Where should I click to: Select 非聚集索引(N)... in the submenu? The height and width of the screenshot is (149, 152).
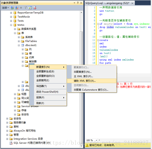[x=92, y=72]
